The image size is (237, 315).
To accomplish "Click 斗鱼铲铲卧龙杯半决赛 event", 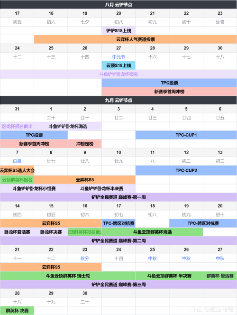I will pyautogui.click(x=101, y=189).
